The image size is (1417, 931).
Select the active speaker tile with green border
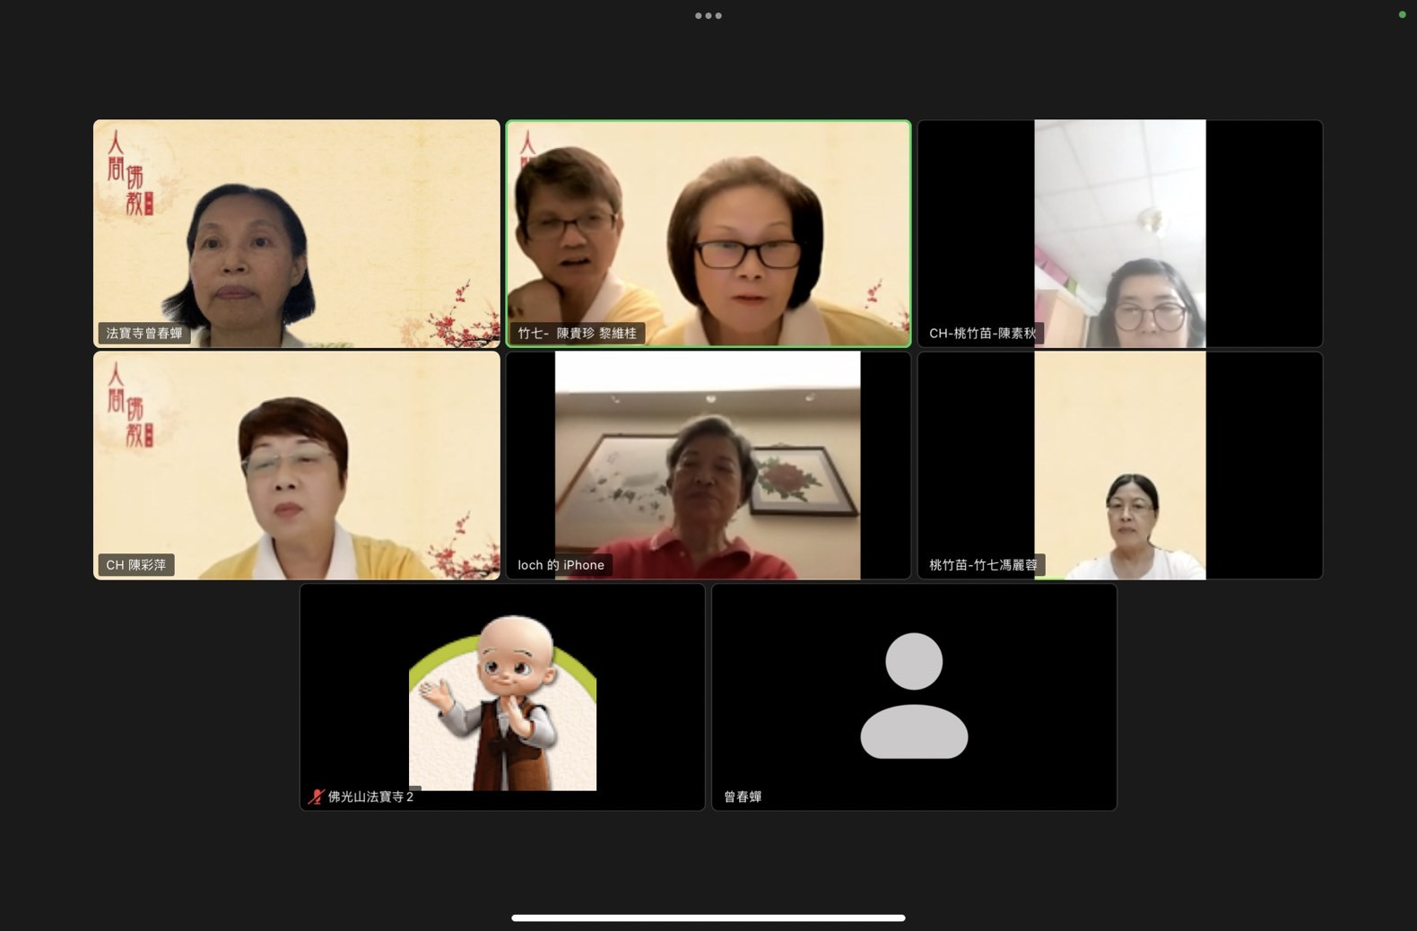click(708, 233)
